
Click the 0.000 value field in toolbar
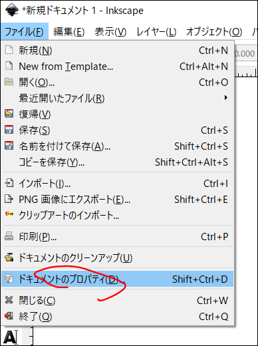(x=246, y=53)
